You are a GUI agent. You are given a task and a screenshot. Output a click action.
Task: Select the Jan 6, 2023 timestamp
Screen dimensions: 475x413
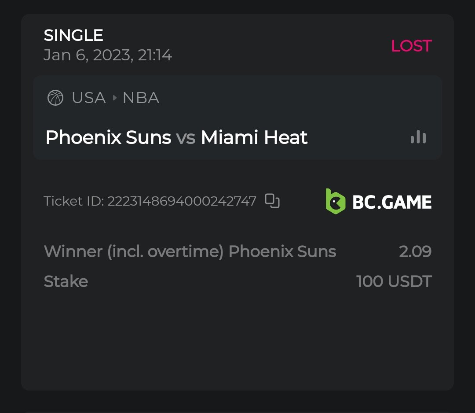click(x=108, y=55)
